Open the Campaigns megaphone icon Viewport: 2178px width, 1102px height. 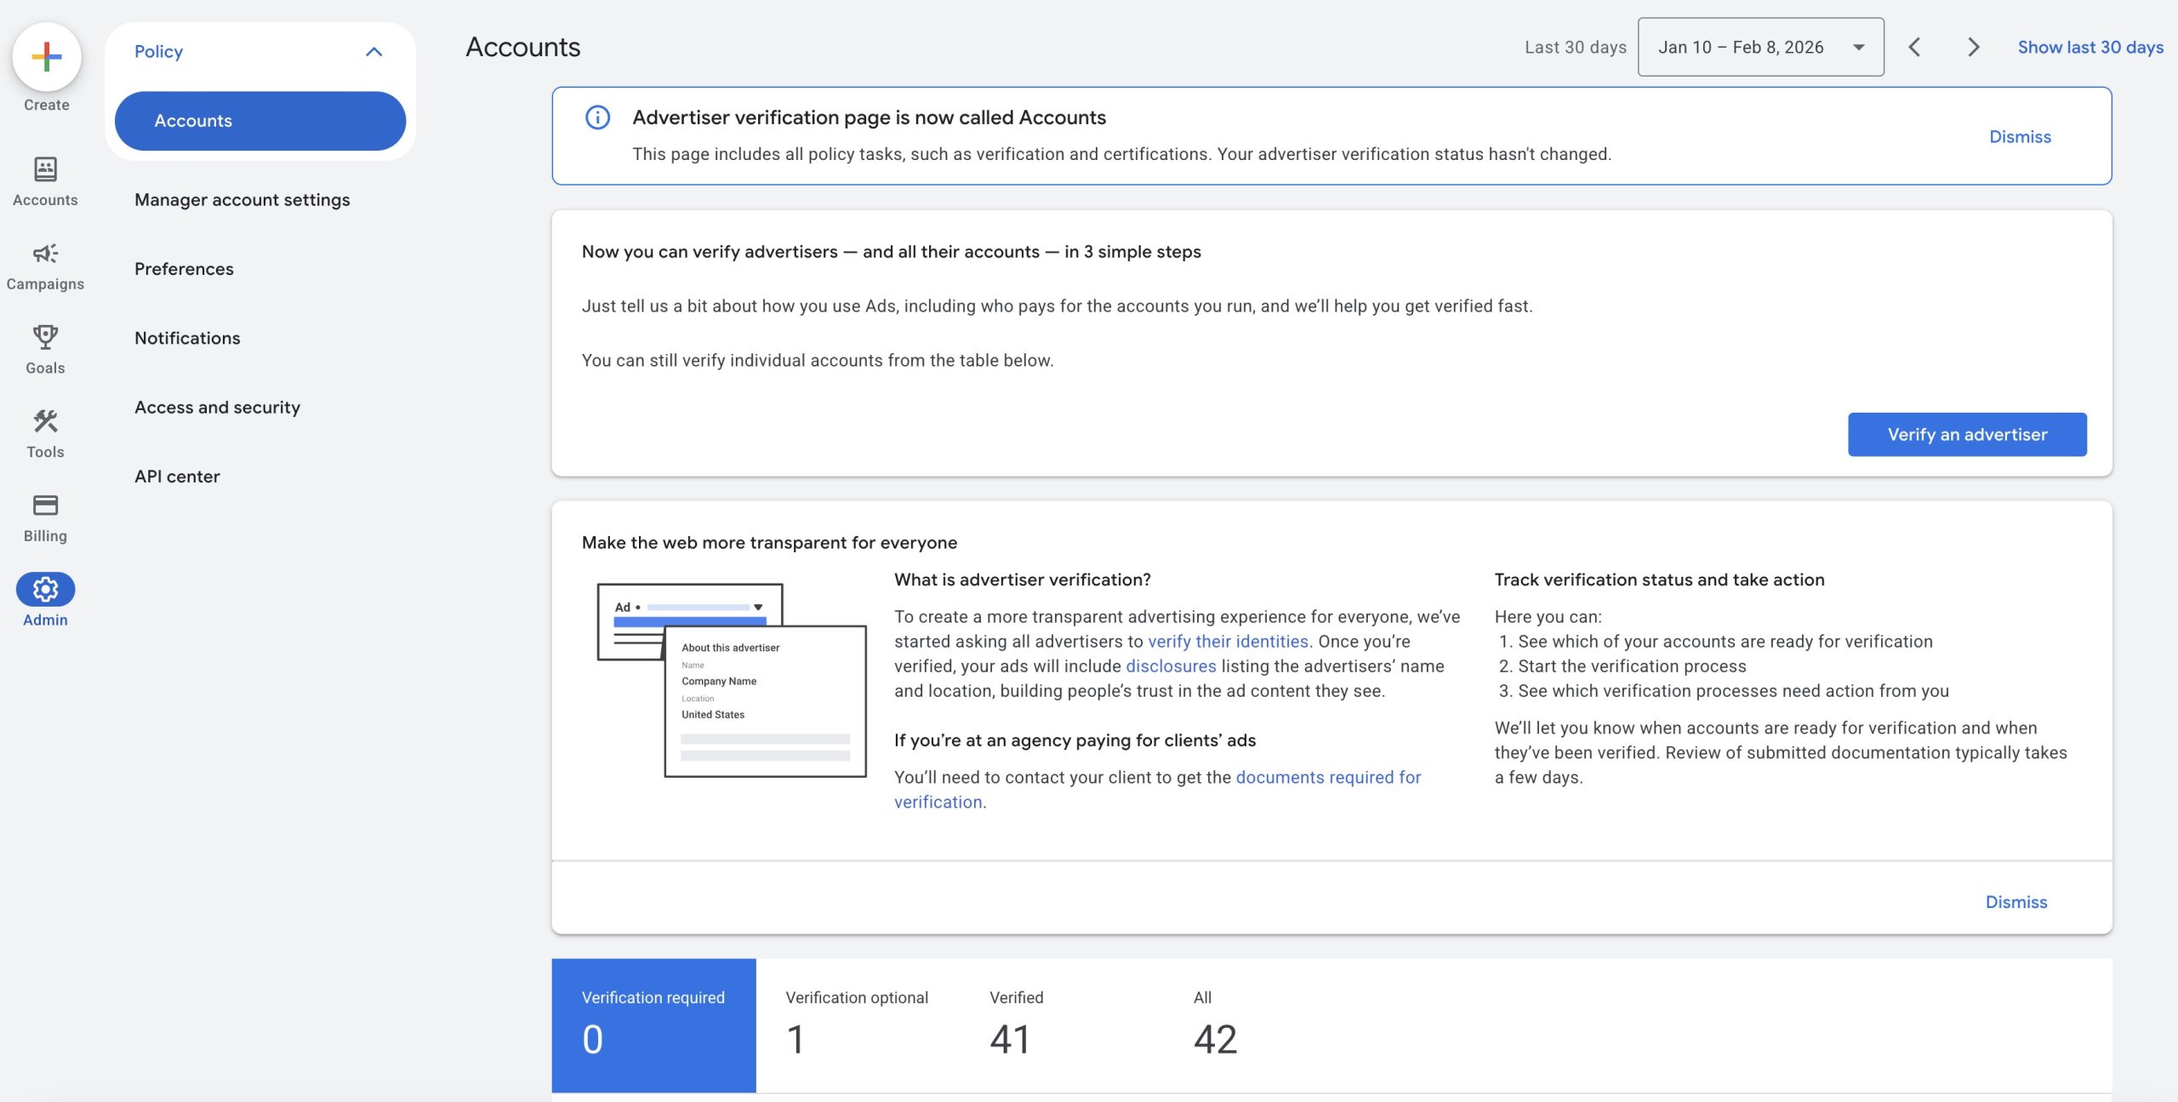[45, 254]
